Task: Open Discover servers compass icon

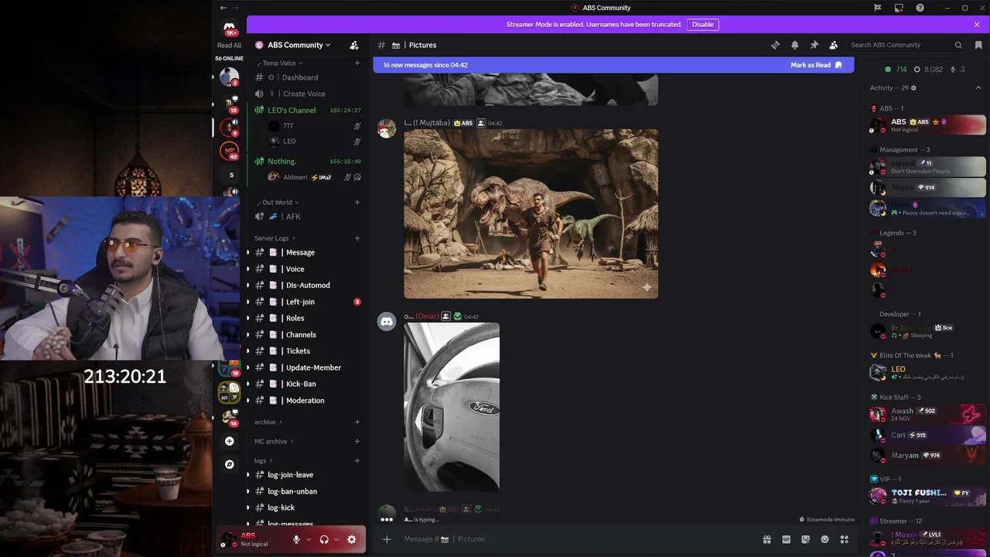Action: pyautogui.click(x=229, y=464)
